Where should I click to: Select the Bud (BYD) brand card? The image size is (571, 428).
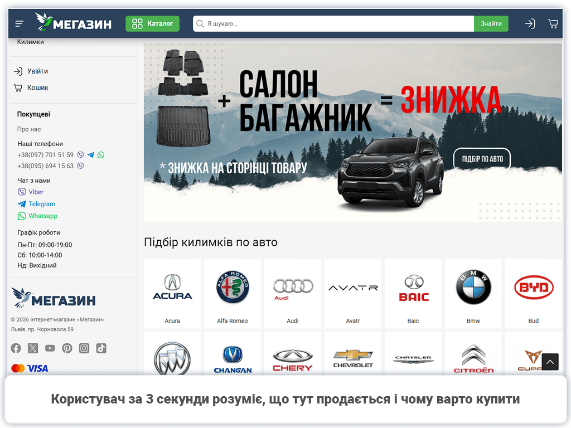(534, 294)
